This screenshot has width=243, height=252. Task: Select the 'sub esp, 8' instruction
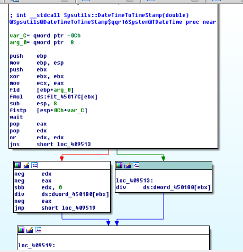coord(33,104)
